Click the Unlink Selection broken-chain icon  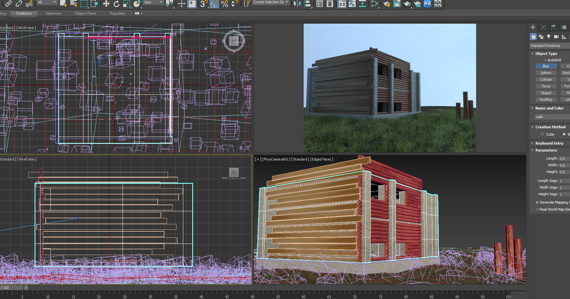click(x=19, y=3)
